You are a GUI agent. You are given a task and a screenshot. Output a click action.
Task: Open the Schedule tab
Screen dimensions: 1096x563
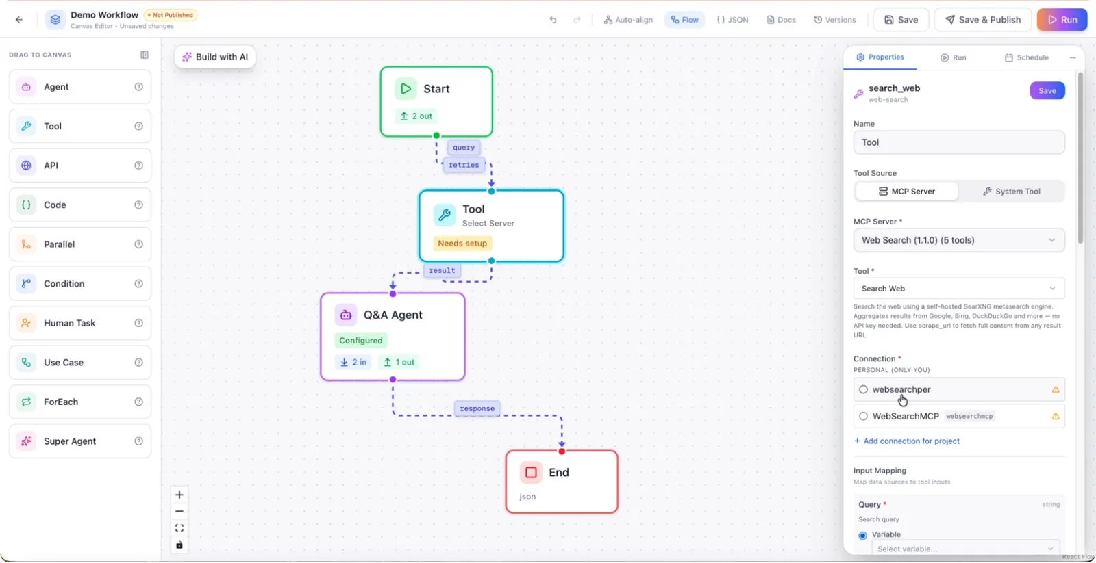point(1026,57)
